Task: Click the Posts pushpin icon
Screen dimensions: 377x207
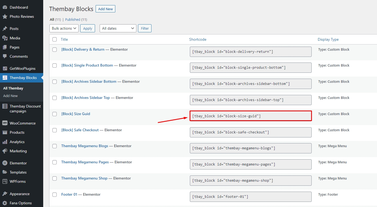Action: (x=5, y=29)
